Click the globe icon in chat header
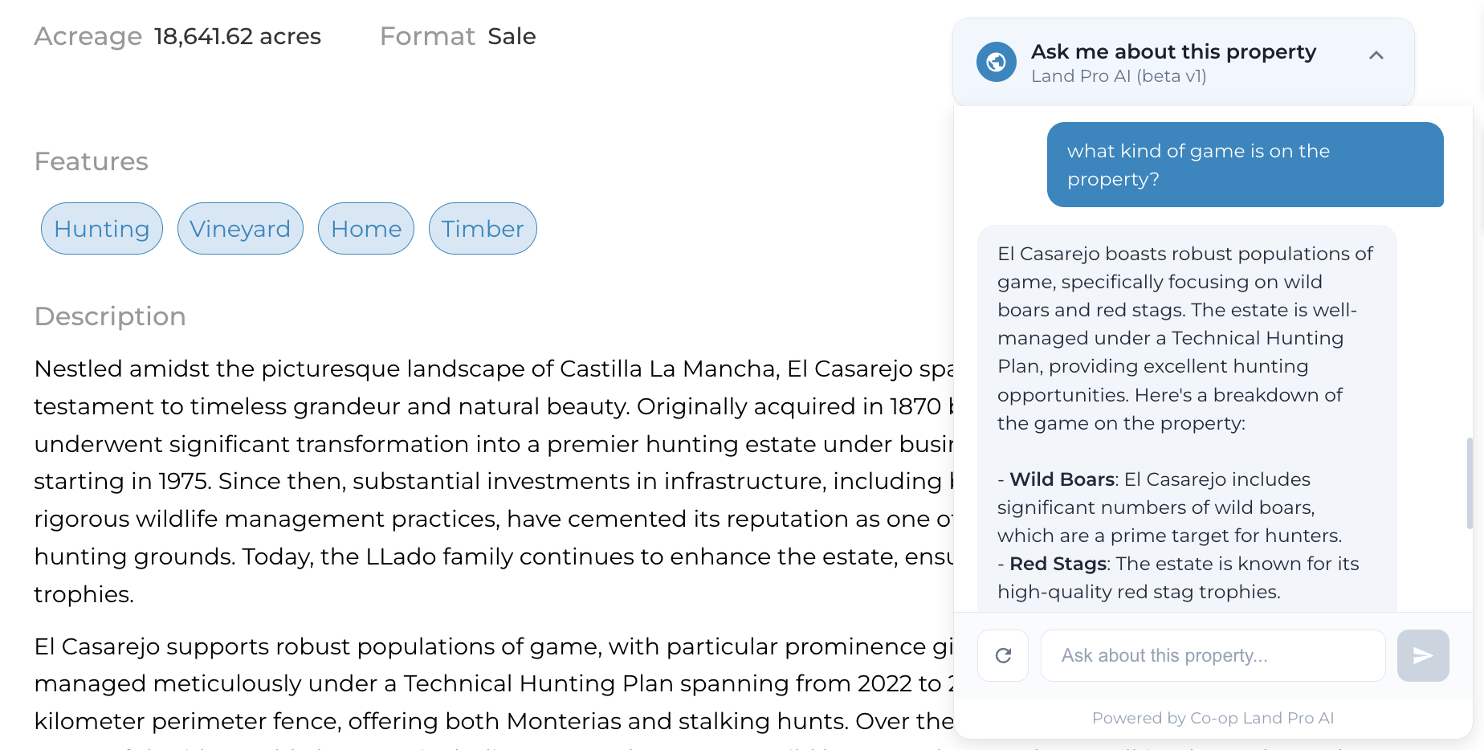This screenshot has width=1484, height=750. (996, 62)
